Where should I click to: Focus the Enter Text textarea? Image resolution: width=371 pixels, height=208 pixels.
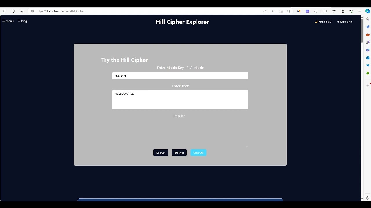click(x=180, y=100)
